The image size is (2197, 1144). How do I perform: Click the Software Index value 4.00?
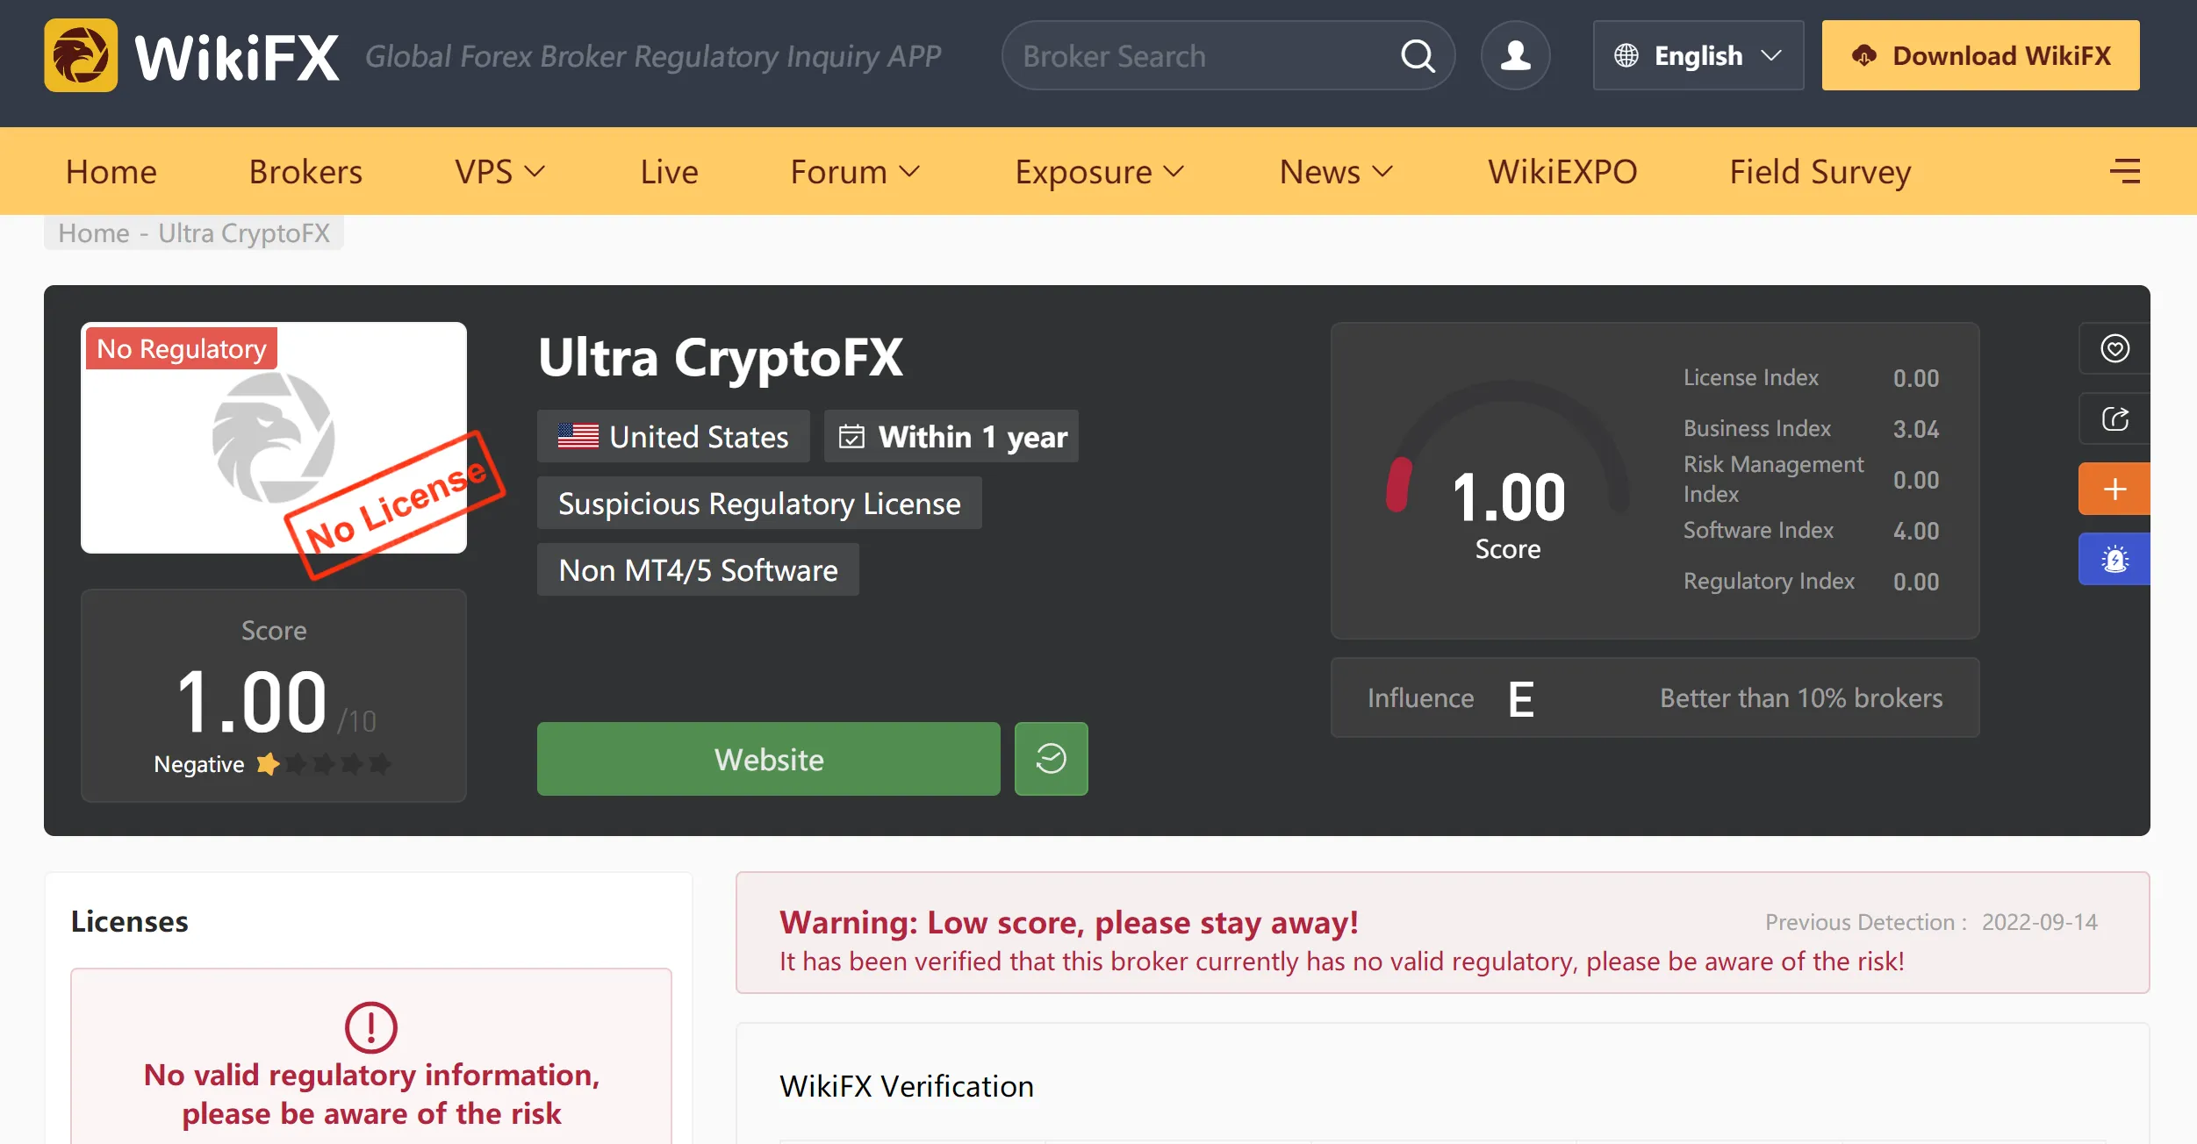1916,531
